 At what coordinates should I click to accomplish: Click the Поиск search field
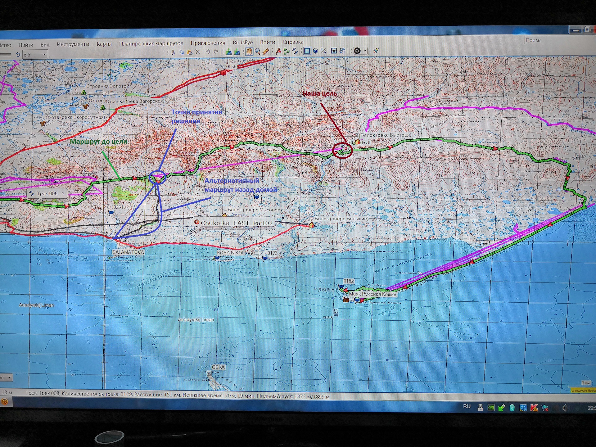click(x=560, y=40)
